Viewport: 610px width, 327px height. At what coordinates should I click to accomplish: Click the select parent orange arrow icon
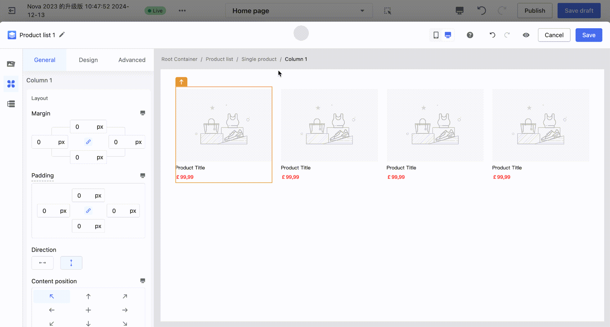181,82
